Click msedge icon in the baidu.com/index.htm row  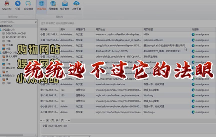point(193,84)
